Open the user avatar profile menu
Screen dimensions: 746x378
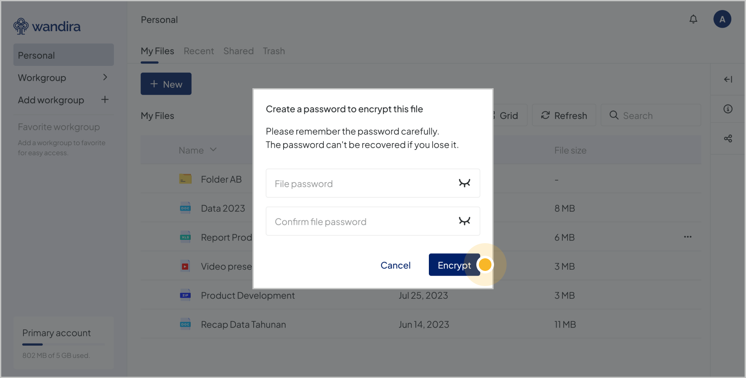tap(722, 19)
